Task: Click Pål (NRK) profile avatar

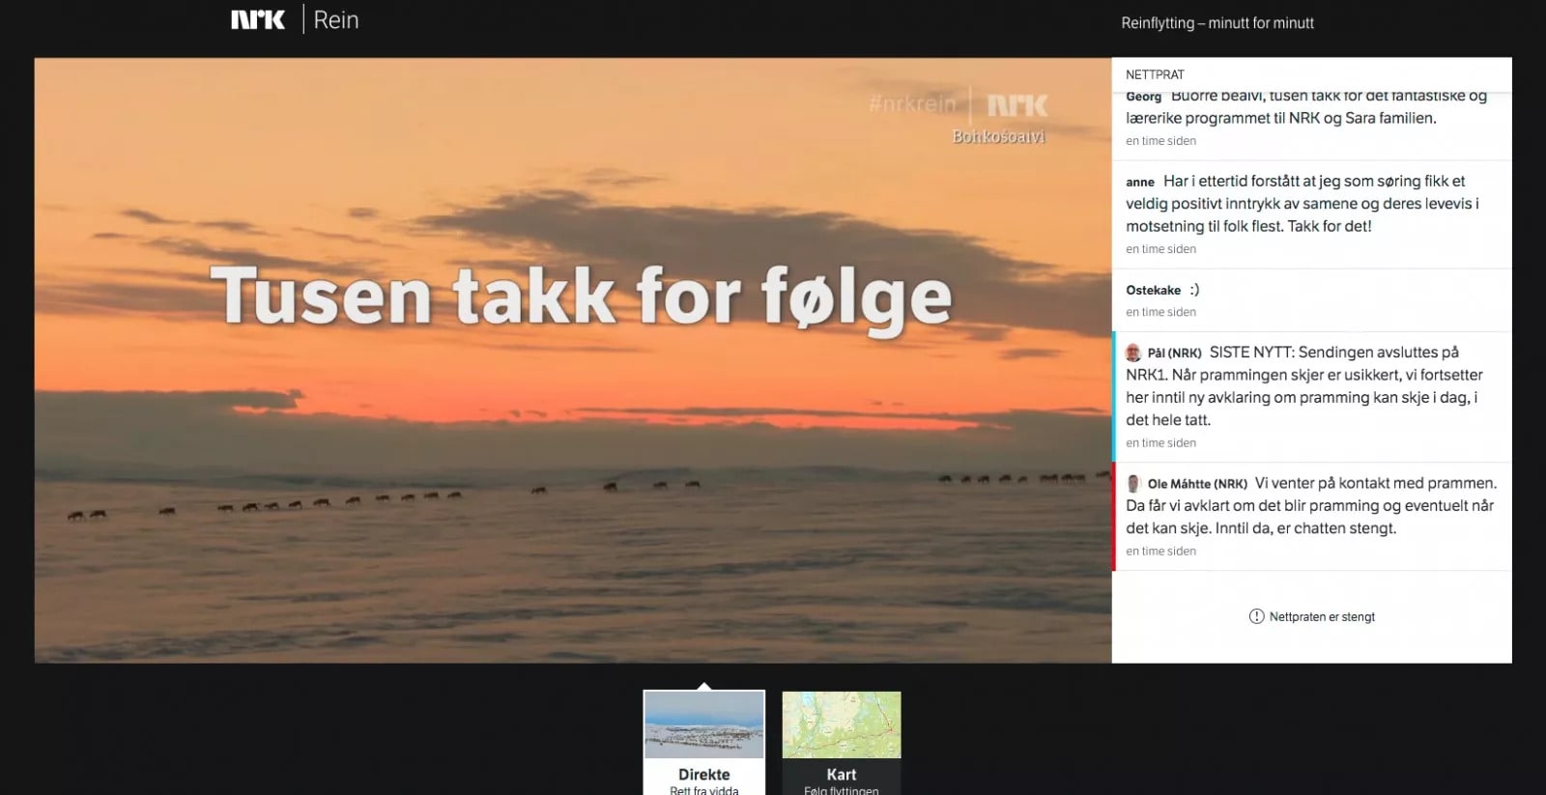Action: coord(1133,353)
